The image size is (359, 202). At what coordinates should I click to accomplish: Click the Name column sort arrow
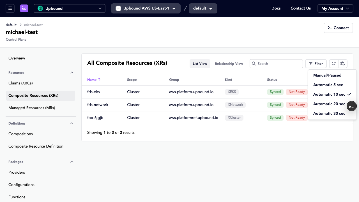99,80
